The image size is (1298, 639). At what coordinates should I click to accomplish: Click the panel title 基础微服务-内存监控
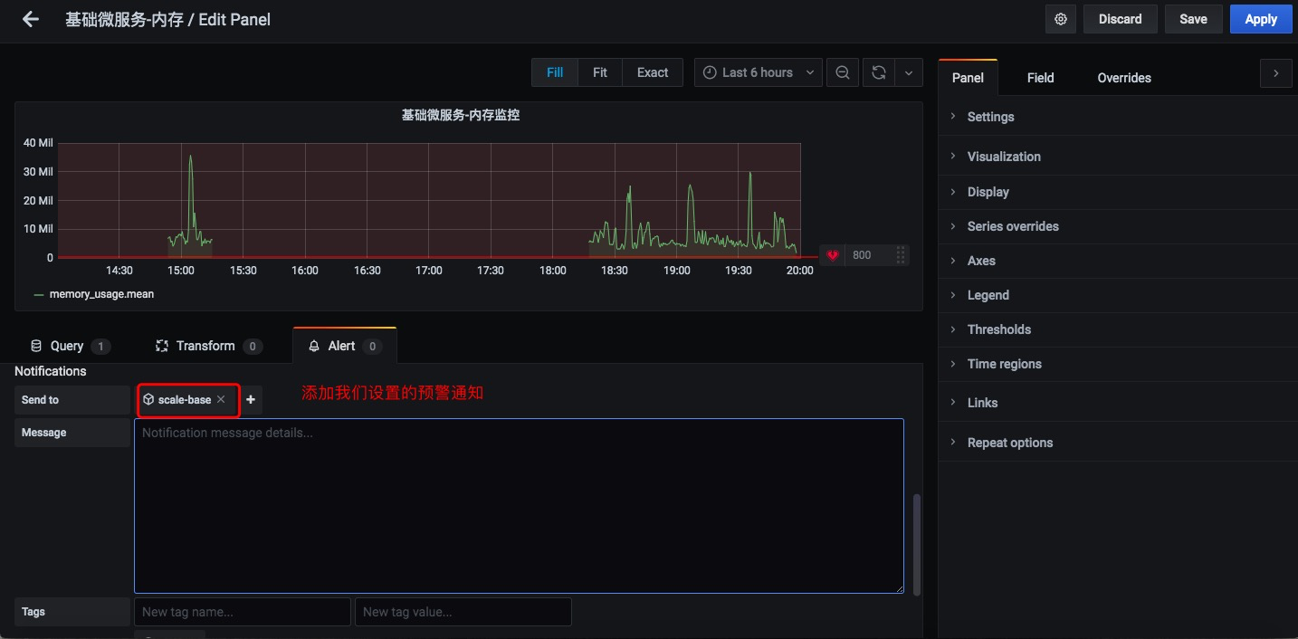pos(461,116)
